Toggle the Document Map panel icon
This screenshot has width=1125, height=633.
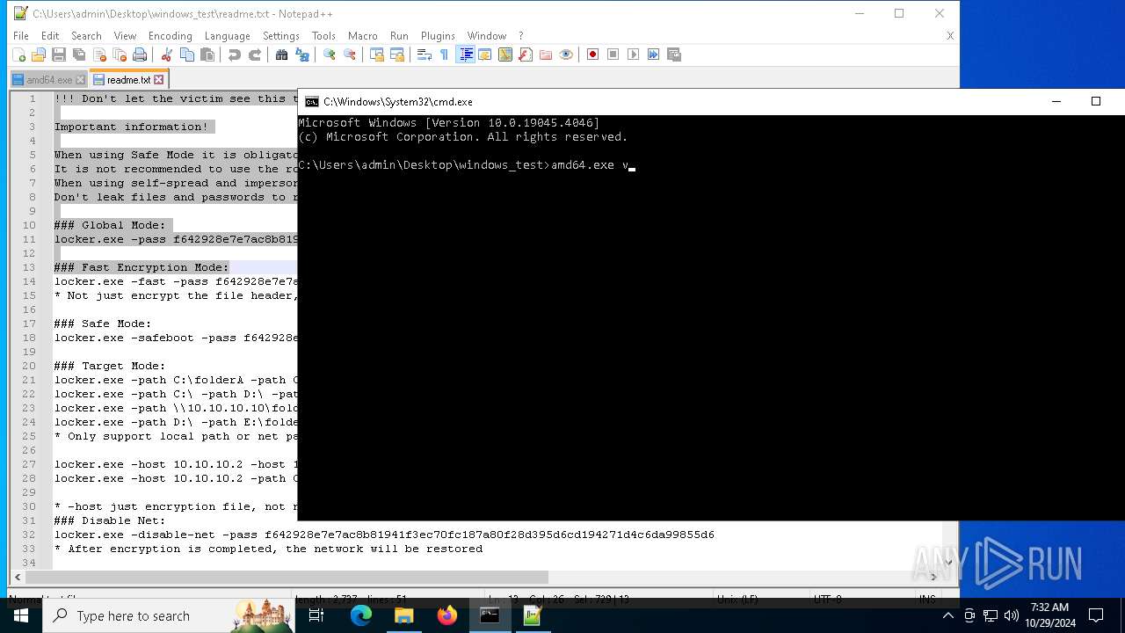(x=504, y=55)
